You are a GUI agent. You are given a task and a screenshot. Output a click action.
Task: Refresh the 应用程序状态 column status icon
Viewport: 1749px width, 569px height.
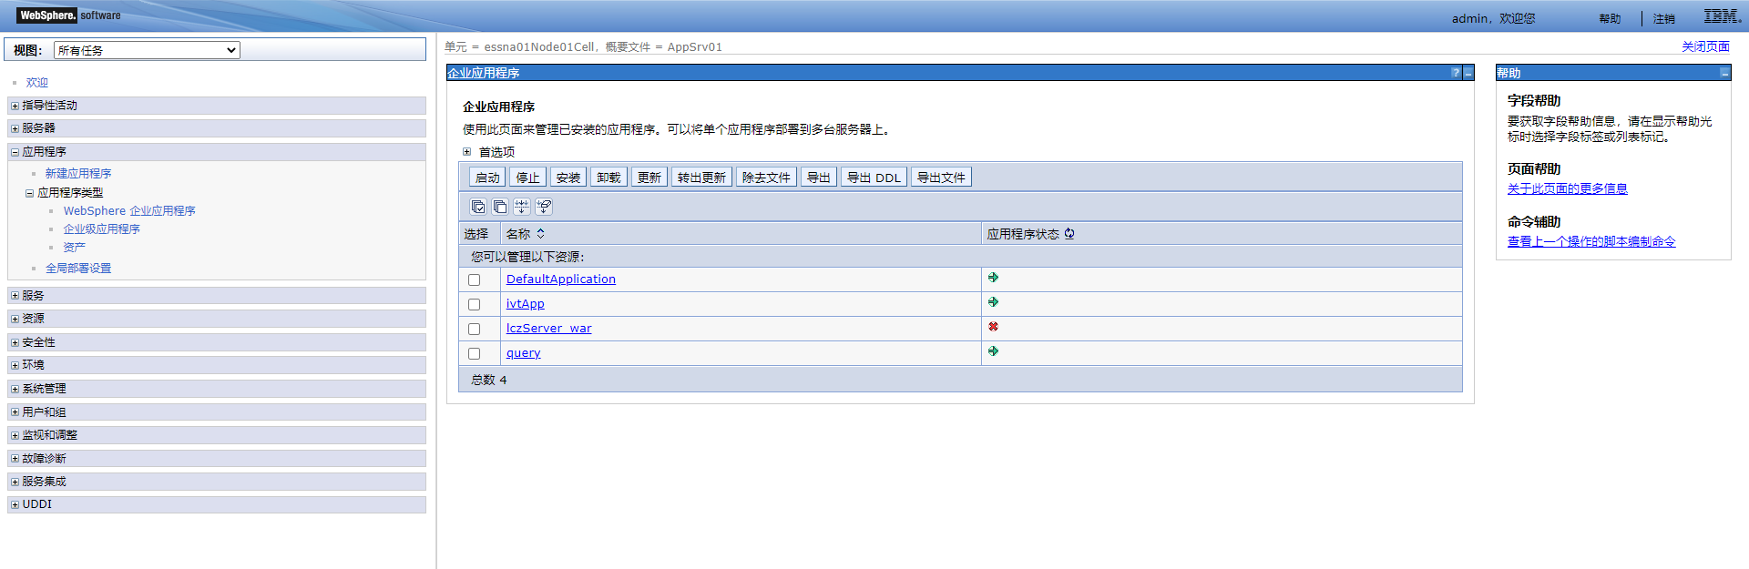click(1069, 234)
